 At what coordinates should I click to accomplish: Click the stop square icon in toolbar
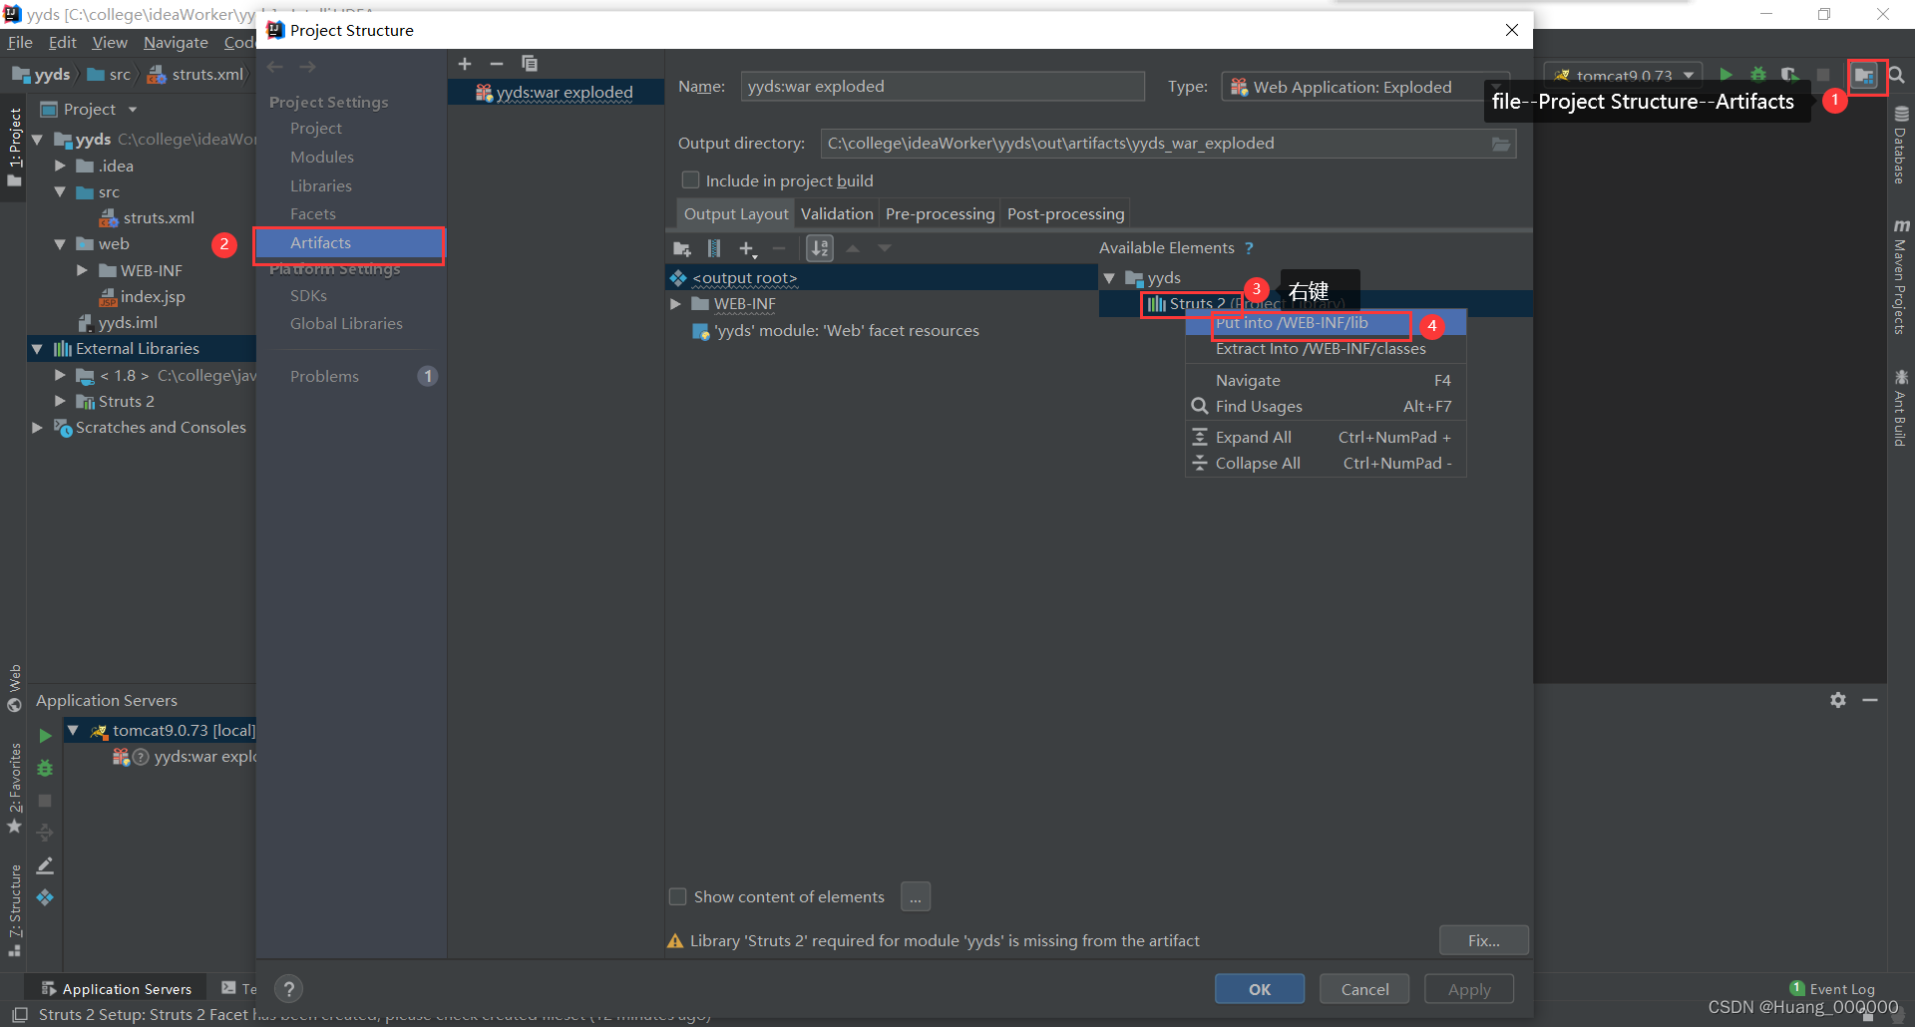1822,75
